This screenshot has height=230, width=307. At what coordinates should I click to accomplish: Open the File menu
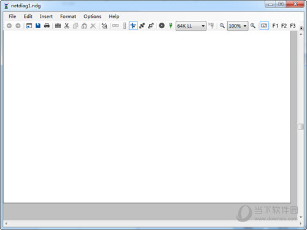(x=12, y=17)
